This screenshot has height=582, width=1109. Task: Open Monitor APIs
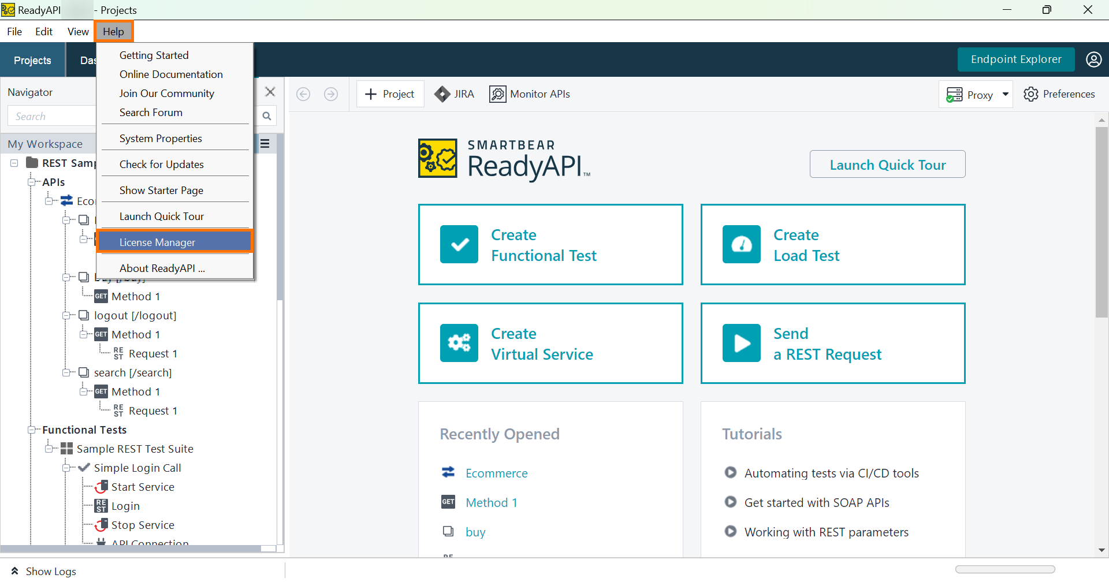pyautogui.click(x=529, y=94)
